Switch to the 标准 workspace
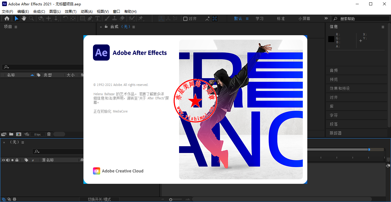The image size is (391, 202). tap(281, 18)
